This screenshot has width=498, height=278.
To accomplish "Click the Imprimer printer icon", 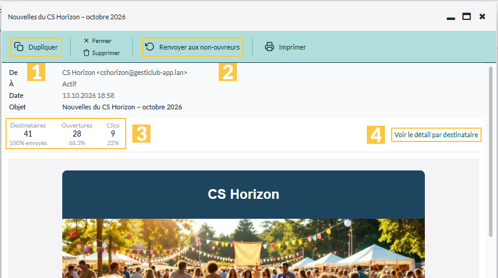I will tap(270, 47).
